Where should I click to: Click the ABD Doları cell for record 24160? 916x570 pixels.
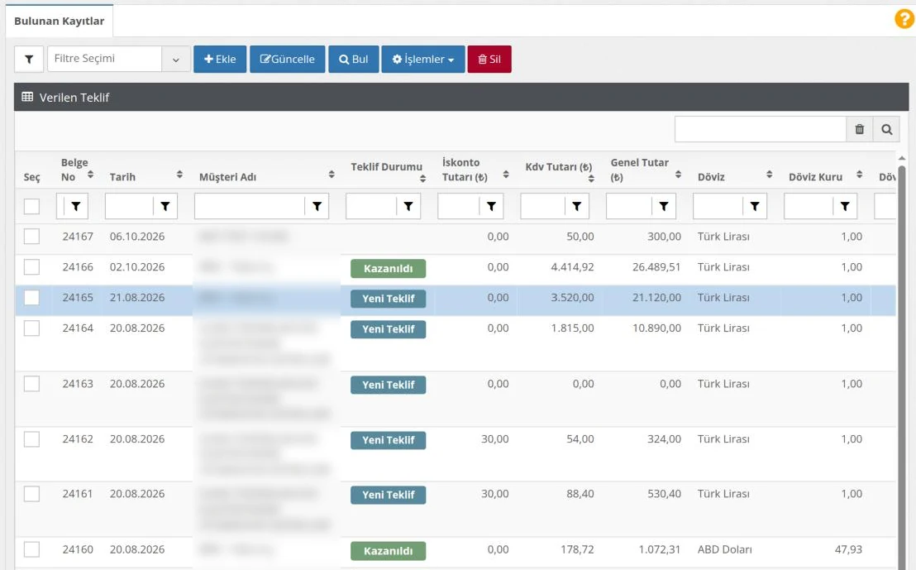click(724, 549)
